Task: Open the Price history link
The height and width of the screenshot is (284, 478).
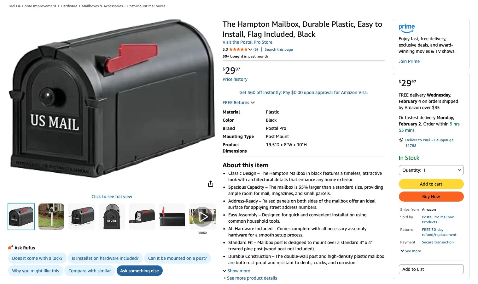Action: point(235,79)
